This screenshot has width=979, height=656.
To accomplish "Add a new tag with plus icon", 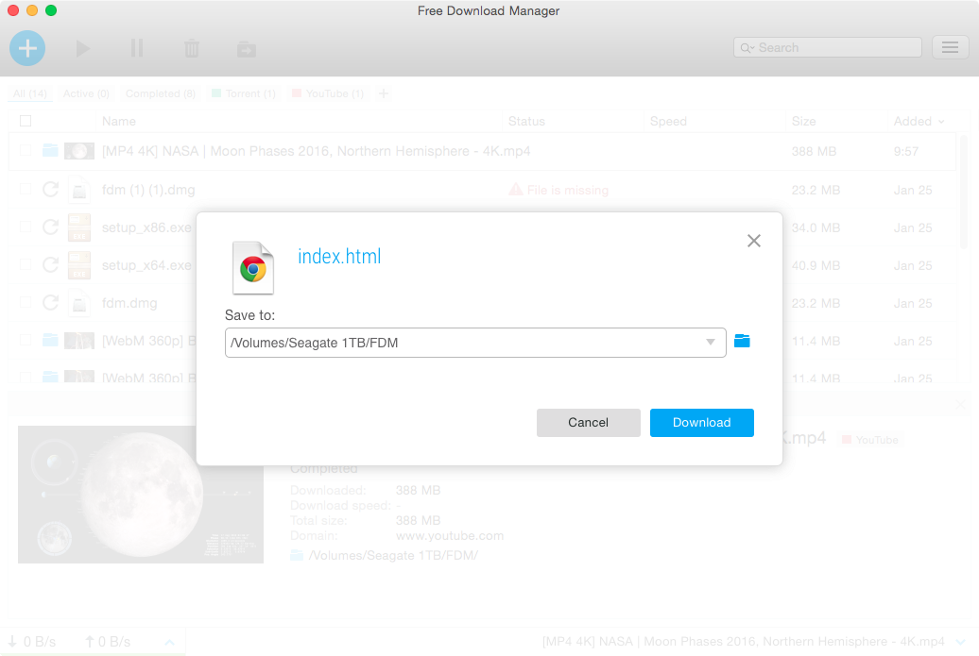I will pyautogui.click(x=384, y=93).
